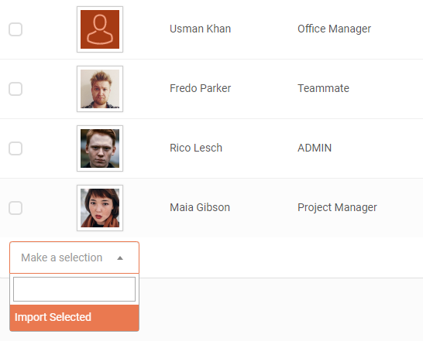The image size is (423, 341).
Task: Click the Office Manager role text
Action: click(x=334, y=29)
